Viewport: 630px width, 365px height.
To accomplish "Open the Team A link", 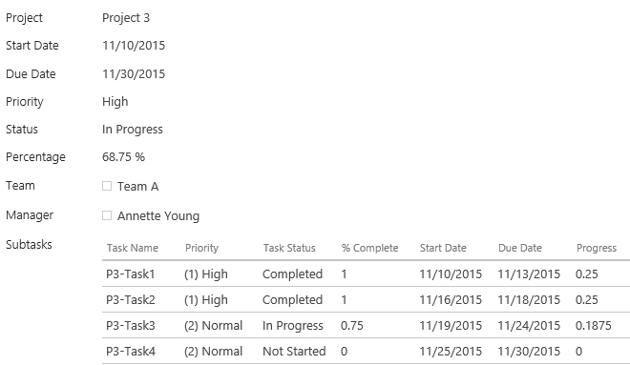I will (x=137, y=187).
